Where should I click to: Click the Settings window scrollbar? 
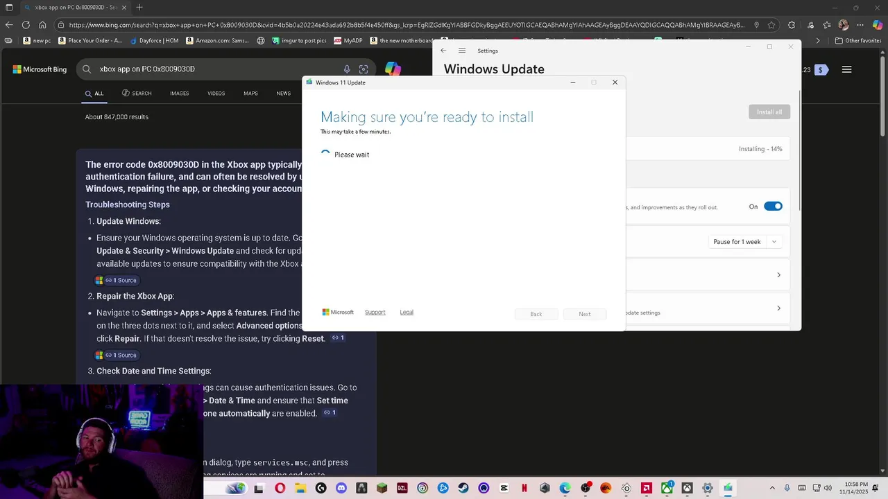(x=799, y=150)
